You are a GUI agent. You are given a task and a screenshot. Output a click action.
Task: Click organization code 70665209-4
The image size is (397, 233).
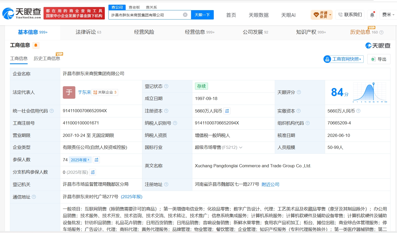click(x=339, y=123)
